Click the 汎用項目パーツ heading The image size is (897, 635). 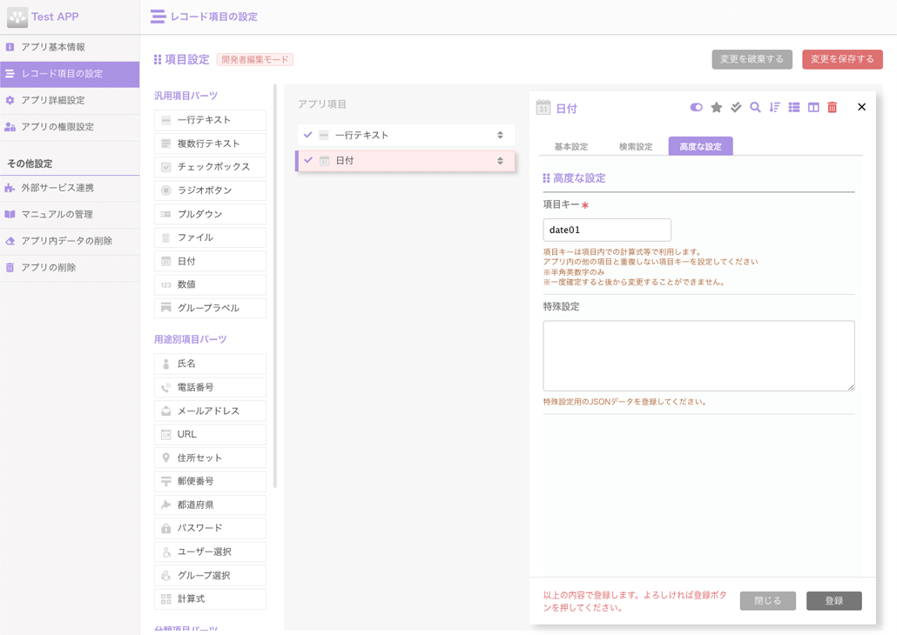pos(185,96)
